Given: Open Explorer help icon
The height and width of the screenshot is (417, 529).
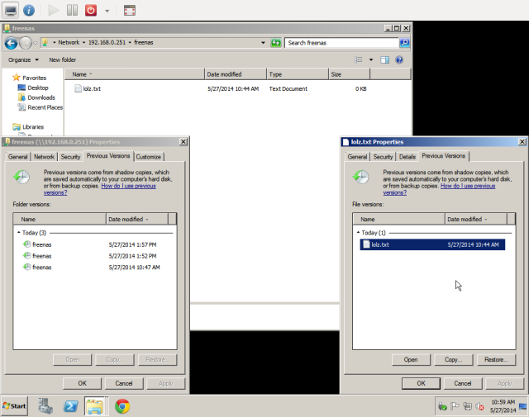Looking at the screenshot, I should click(x=399, y=59).
